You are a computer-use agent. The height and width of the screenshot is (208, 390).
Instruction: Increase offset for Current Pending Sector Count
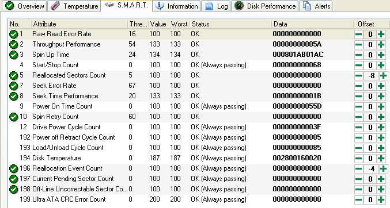point(381,179)
